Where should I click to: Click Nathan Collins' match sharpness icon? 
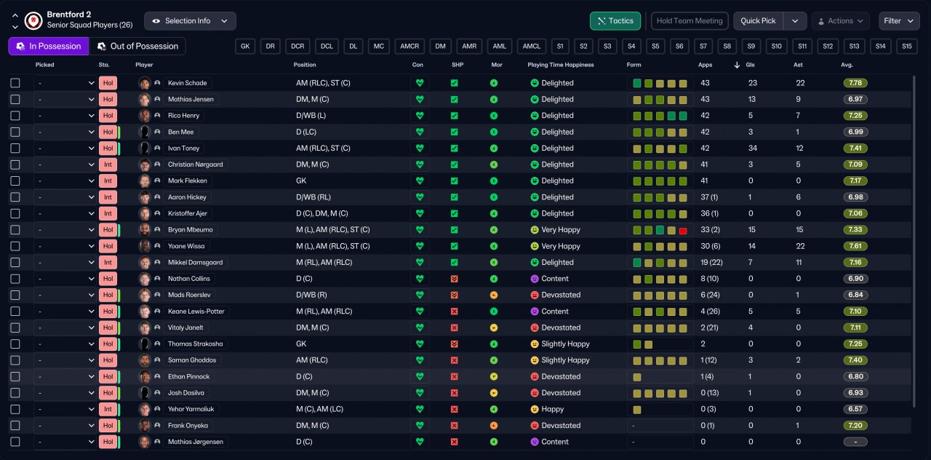pyautogui.click(x=454, y=279)
